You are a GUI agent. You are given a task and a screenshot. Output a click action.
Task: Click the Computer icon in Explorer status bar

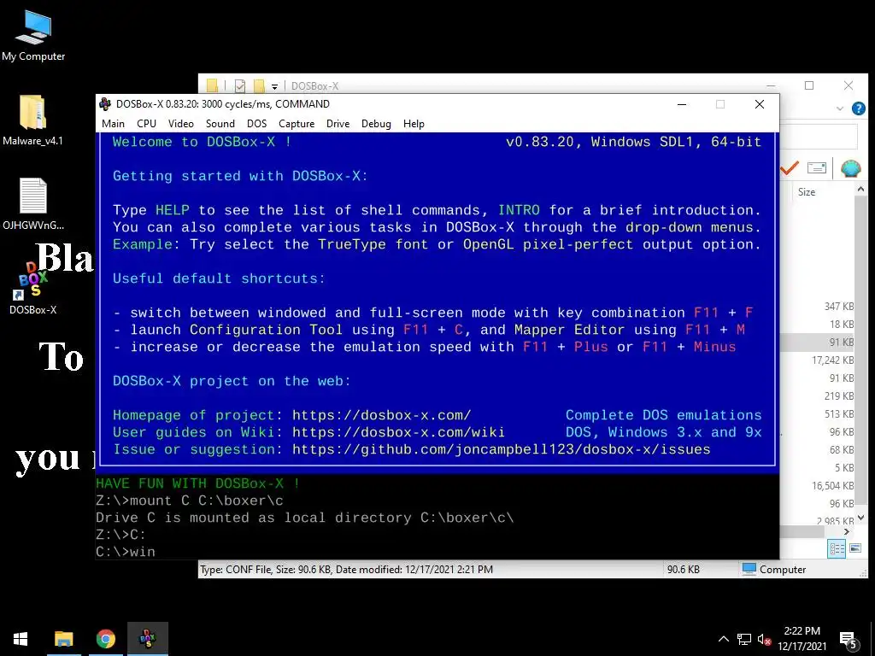point(749,569)
